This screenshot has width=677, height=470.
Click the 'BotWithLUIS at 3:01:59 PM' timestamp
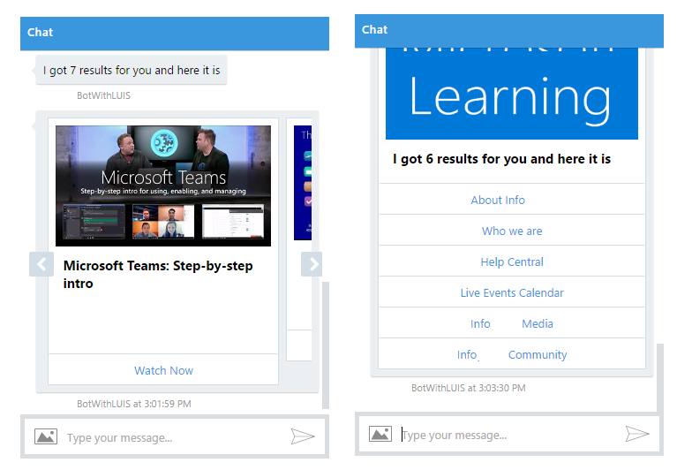coord(134,404)
